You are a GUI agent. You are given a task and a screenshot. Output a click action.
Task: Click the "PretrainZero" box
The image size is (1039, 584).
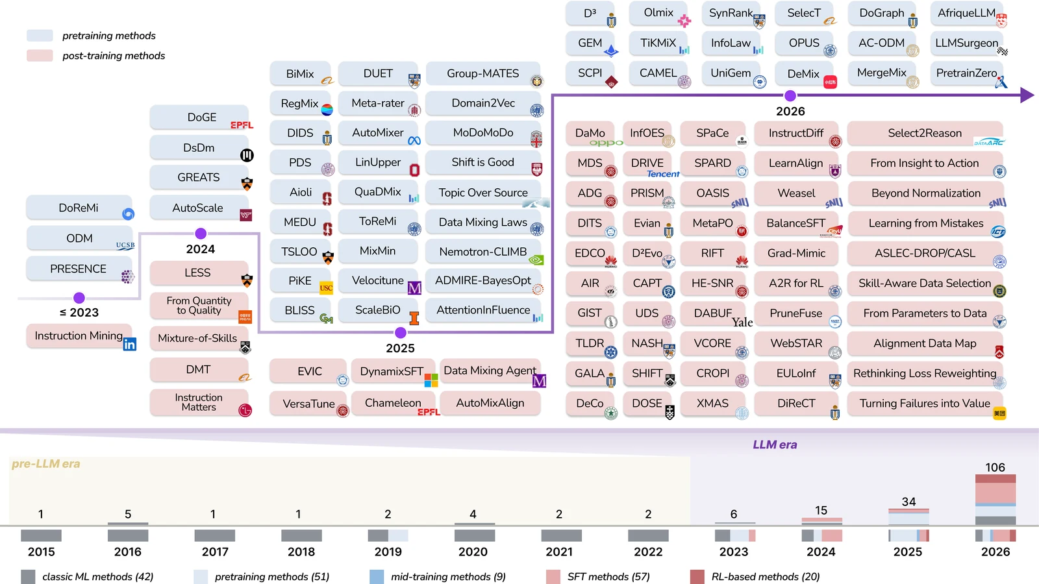point(966,73)
